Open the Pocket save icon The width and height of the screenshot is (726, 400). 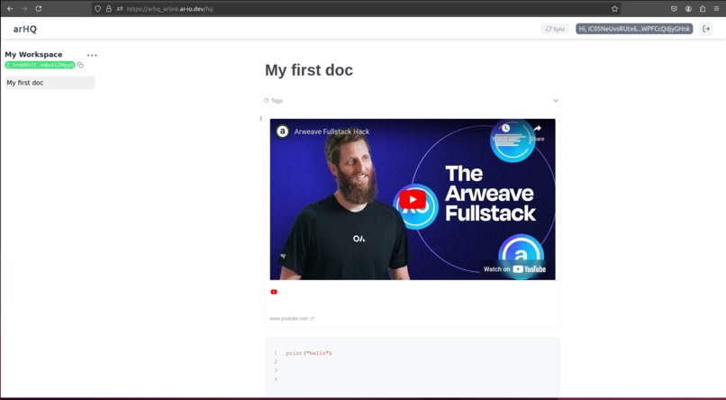tap(674, 8)
